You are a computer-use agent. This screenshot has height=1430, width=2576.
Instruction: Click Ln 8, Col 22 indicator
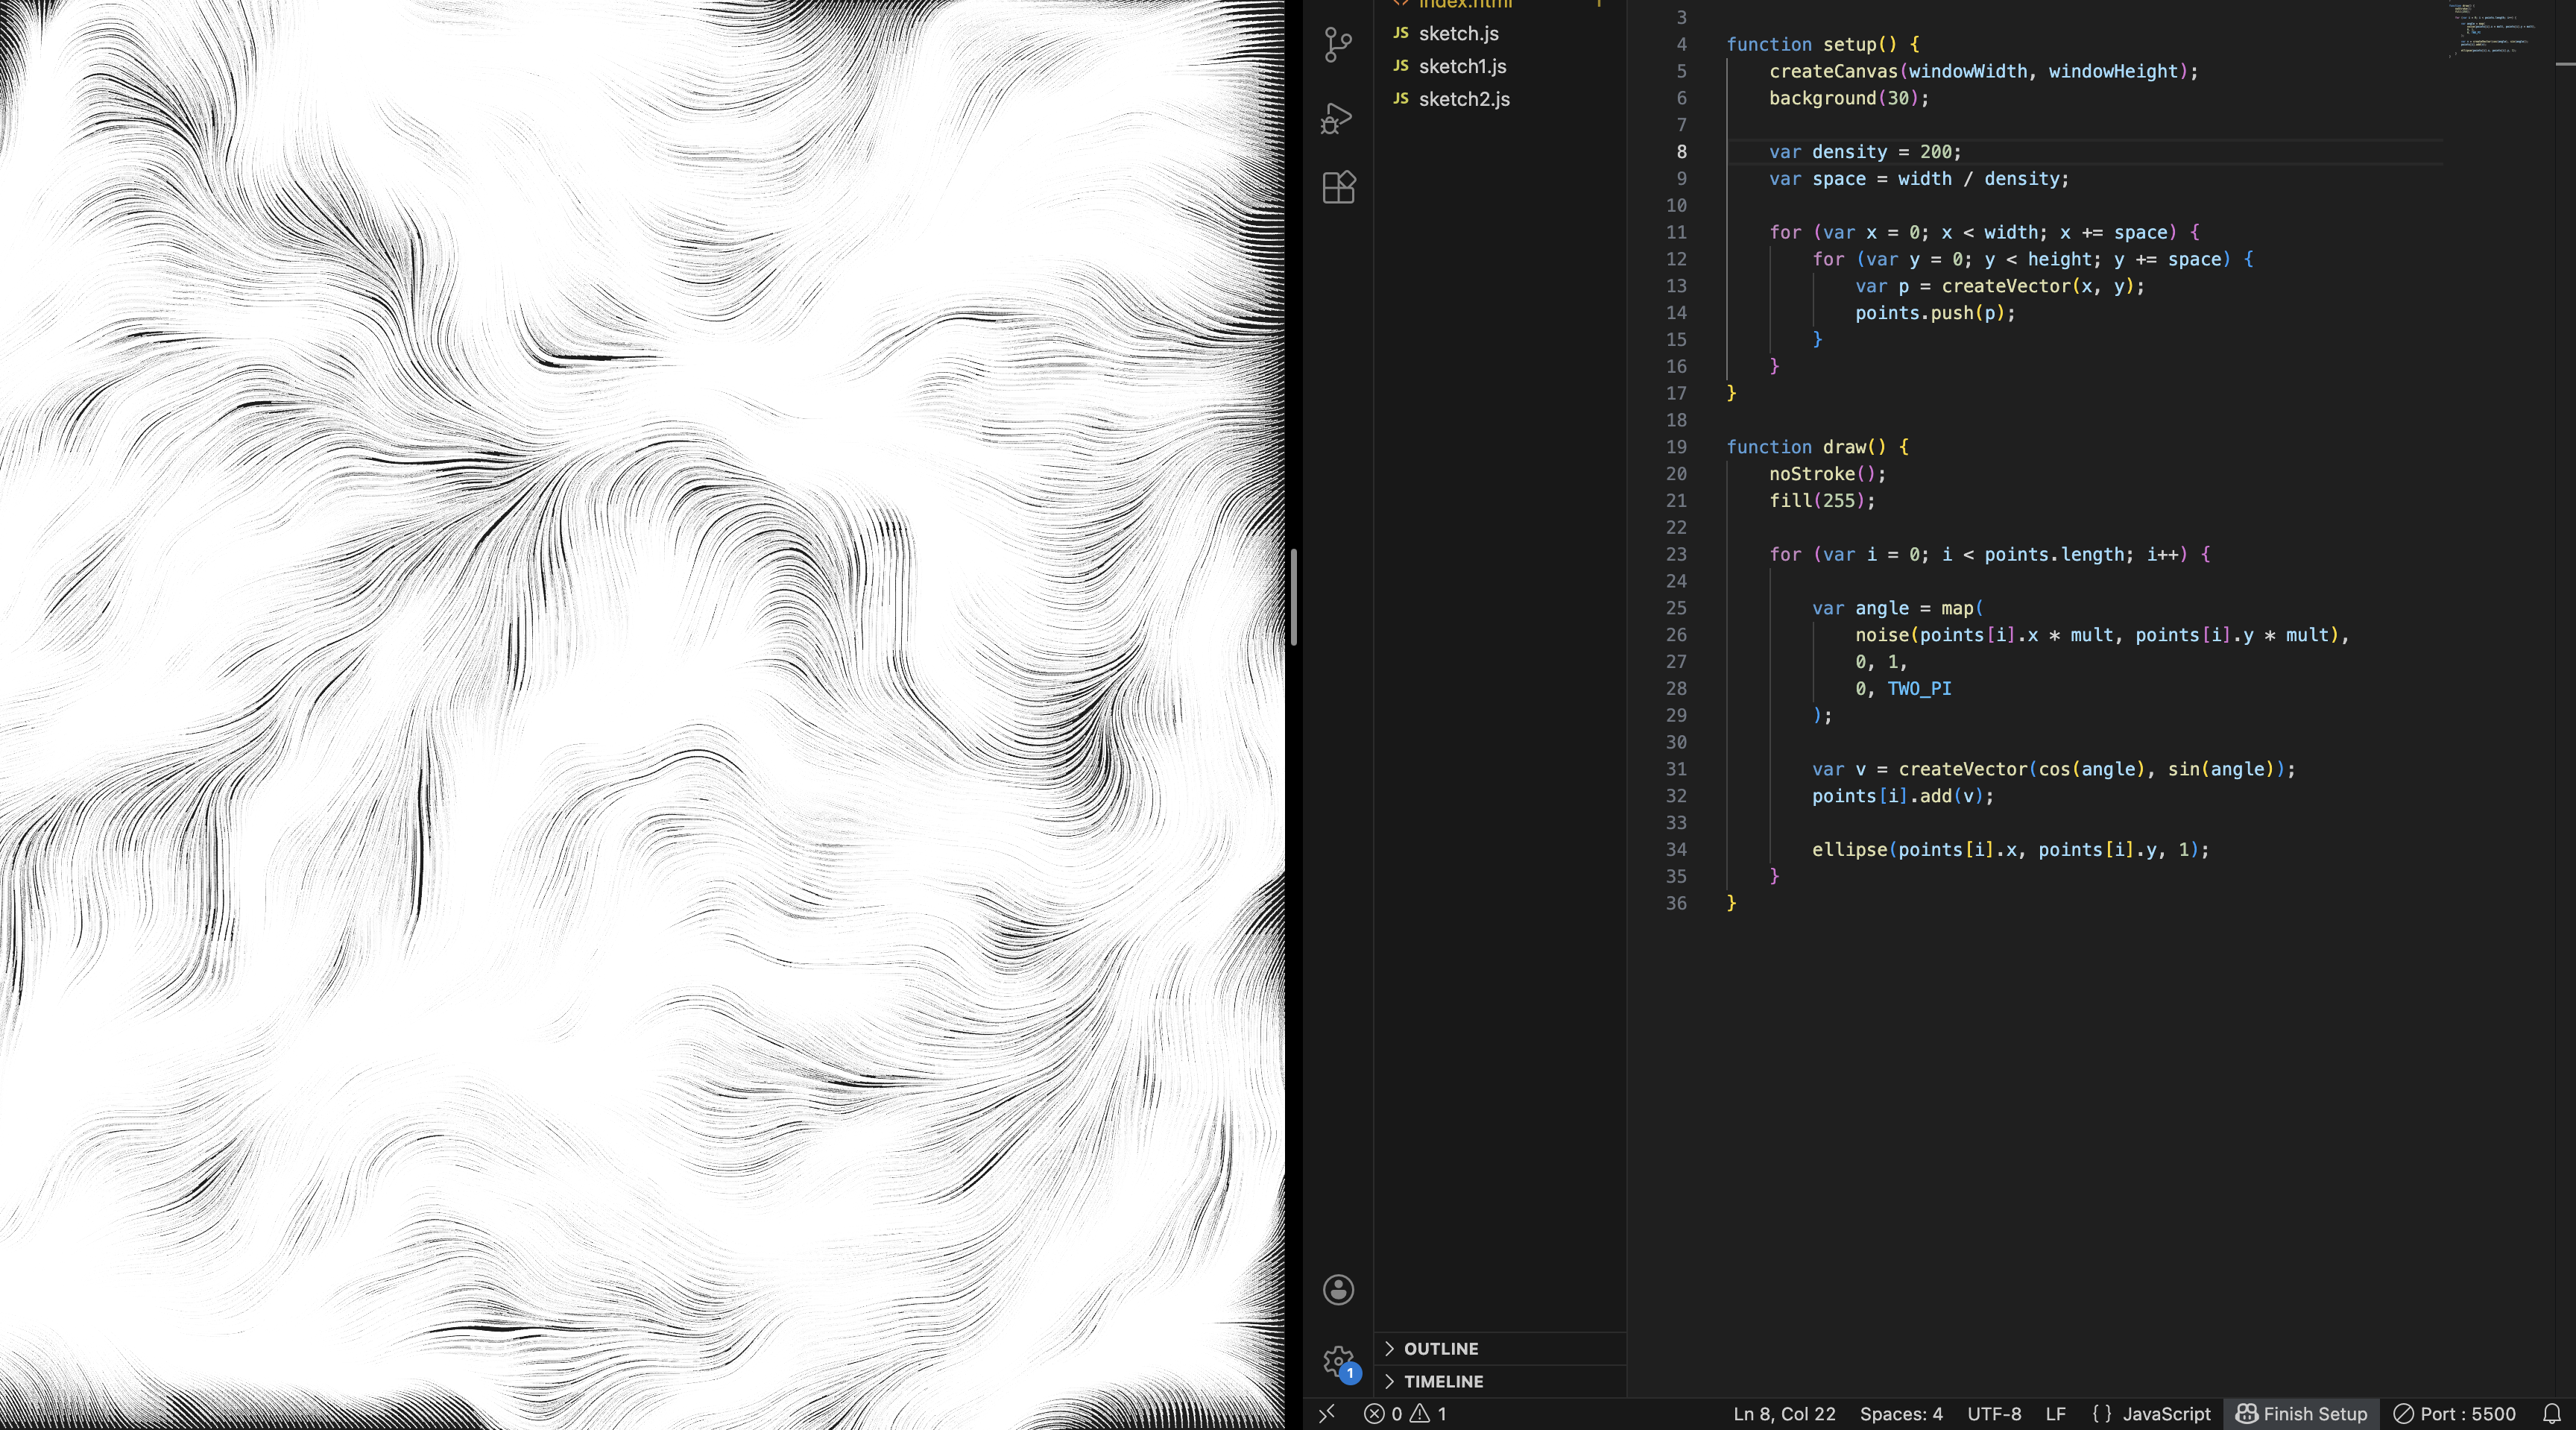(x=1784, y=1414)
